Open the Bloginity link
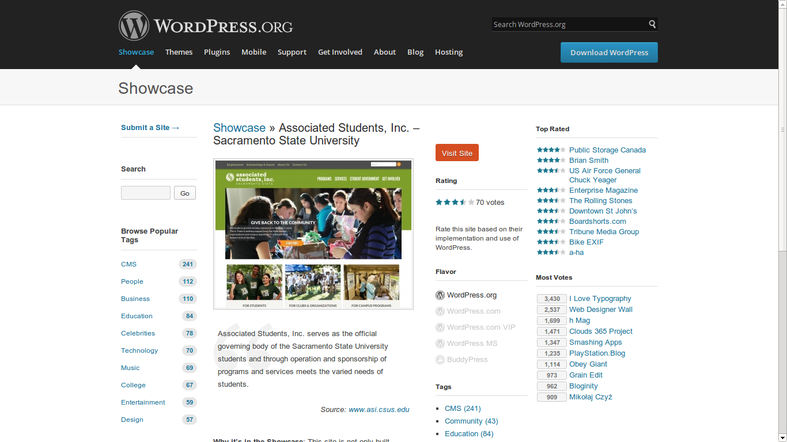787x442 pixels. [x=584, y=386]
